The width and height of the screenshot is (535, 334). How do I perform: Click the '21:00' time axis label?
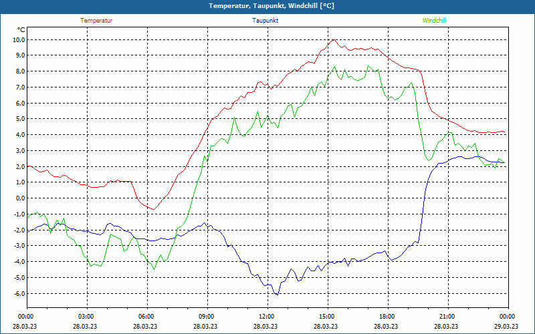click(x=447, y=317)
